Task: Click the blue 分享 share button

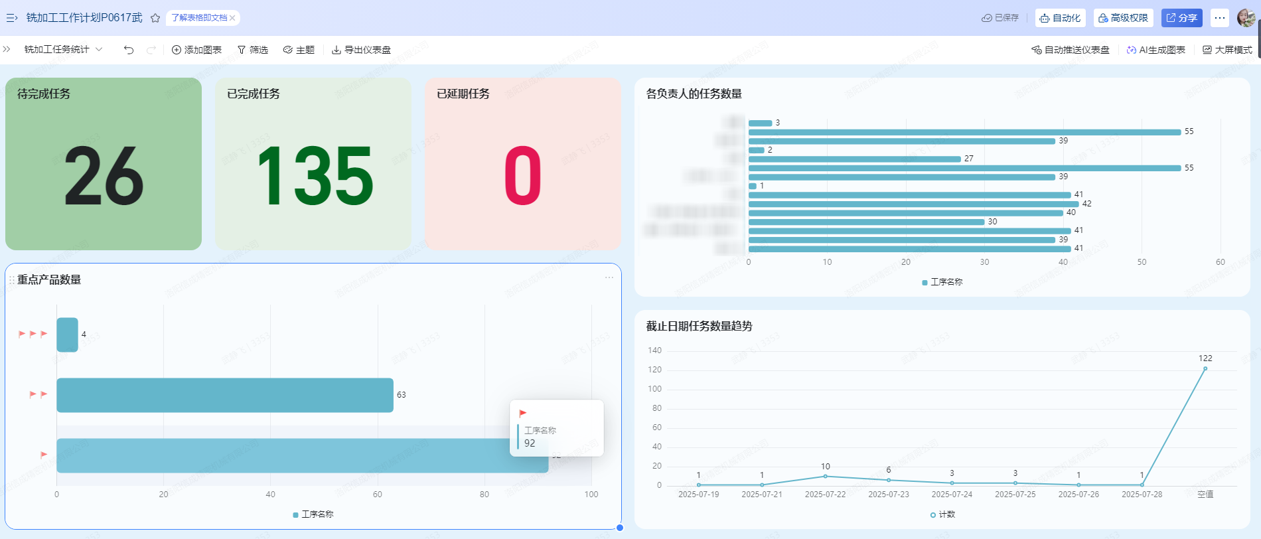Action: pyautogui.click(x=1181, y=18)
